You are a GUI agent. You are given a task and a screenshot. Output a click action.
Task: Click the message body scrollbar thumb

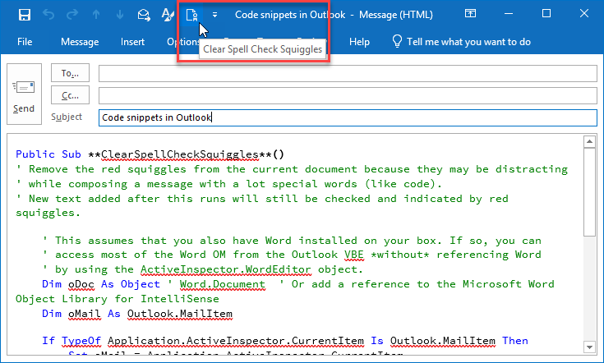tap(589, 191)
